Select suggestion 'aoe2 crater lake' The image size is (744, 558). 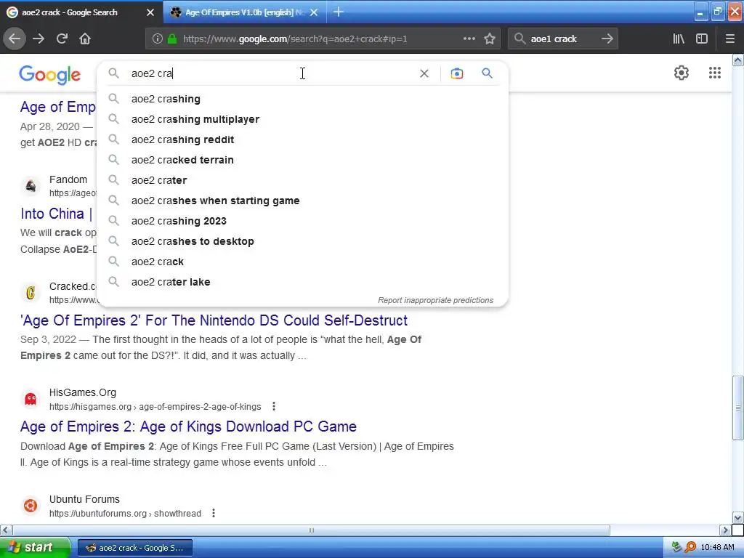(302, 282)
